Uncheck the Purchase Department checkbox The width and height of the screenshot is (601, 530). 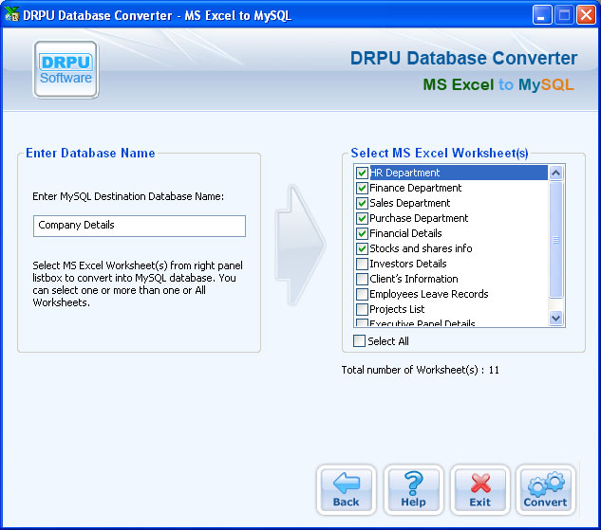[362, 218]
